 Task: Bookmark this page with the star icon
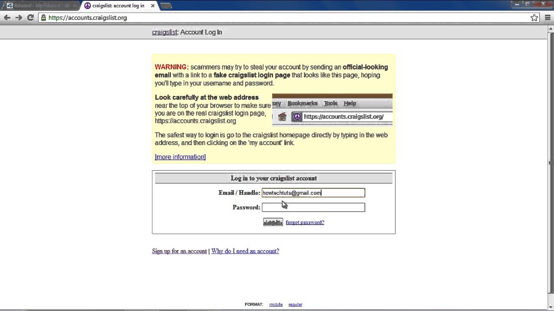tap(535, 18)
